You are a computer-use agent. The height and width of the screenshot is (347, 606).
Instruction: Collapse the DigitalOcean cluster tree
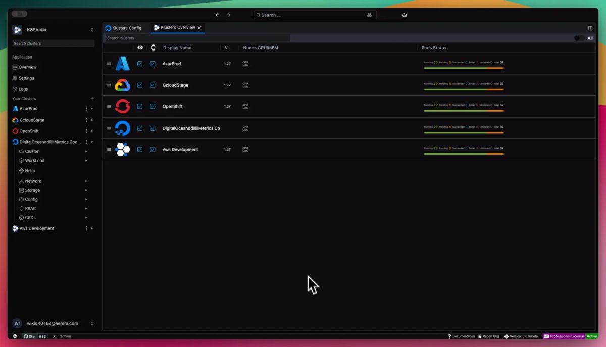pos(92,142)
